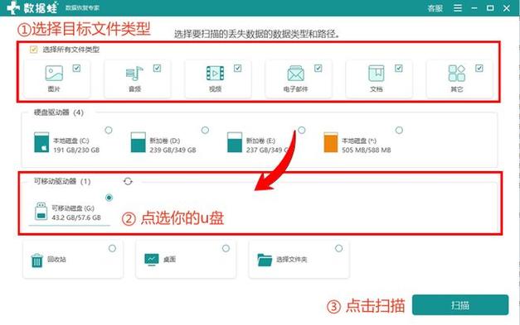Open the hamburger menu in title bar
The image size is (520, 325).
pos(458,8)
